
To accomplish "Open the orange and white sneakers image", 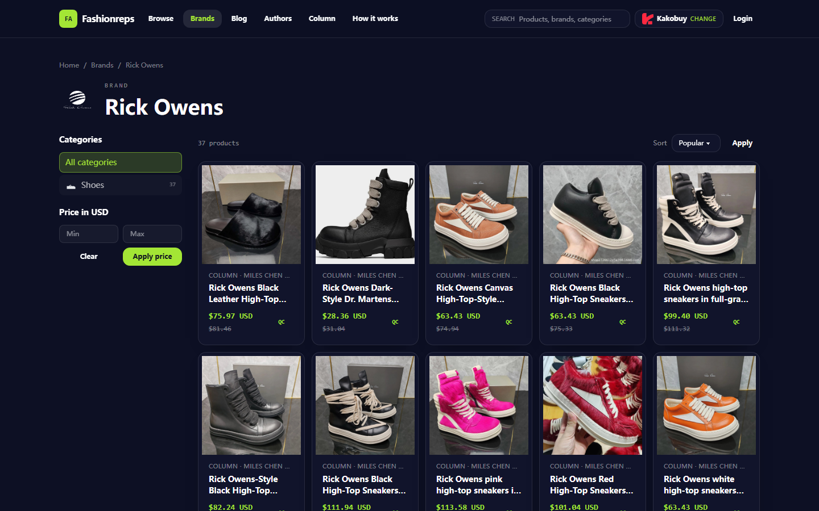I will coord(706,405).
